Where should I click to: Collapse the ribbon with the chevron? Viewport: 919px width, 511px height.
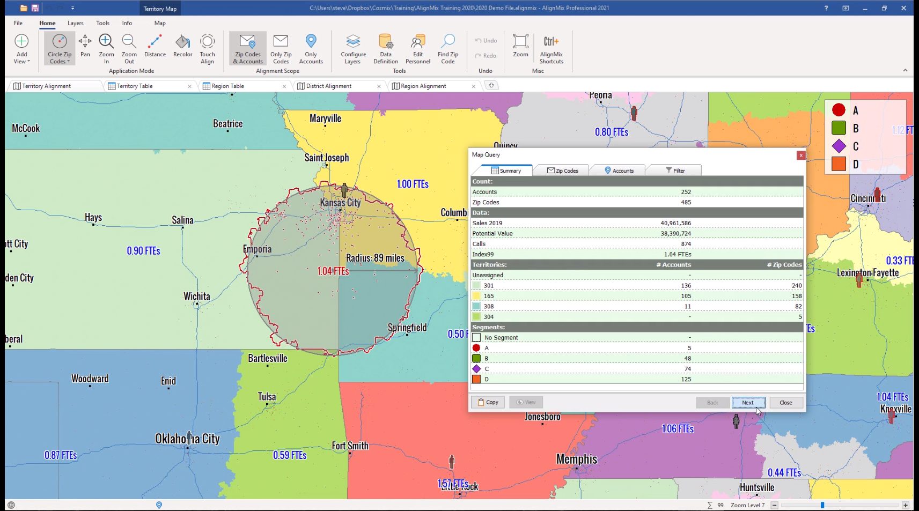tap(905, 70)
